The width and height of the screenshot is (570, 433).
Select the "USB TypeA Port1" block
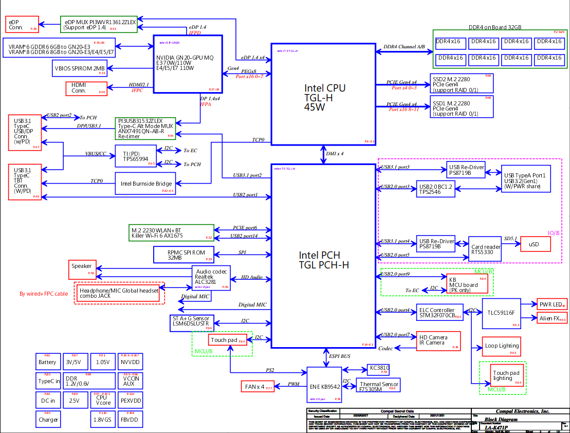tap(526, 178)
